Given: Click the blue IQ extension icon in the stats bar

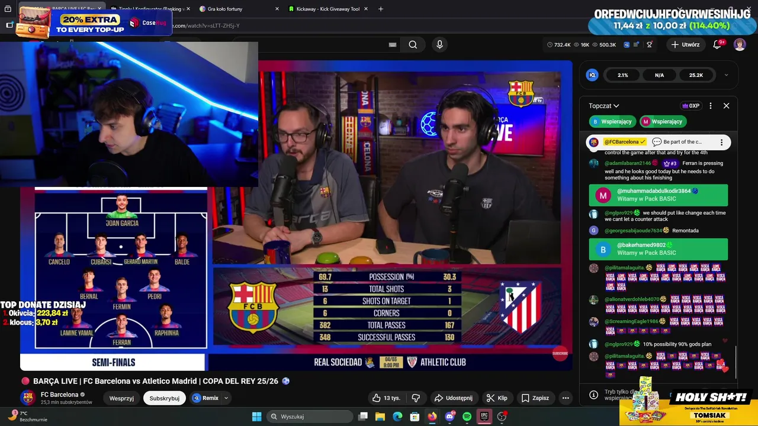Looking at the screenshot, I should point(627,44).
